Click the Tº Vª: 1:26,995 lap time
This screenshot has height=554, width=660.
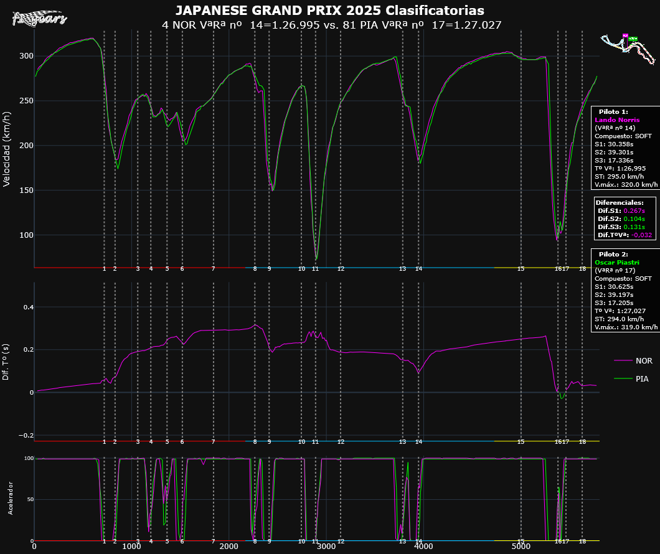coord(620,168)
